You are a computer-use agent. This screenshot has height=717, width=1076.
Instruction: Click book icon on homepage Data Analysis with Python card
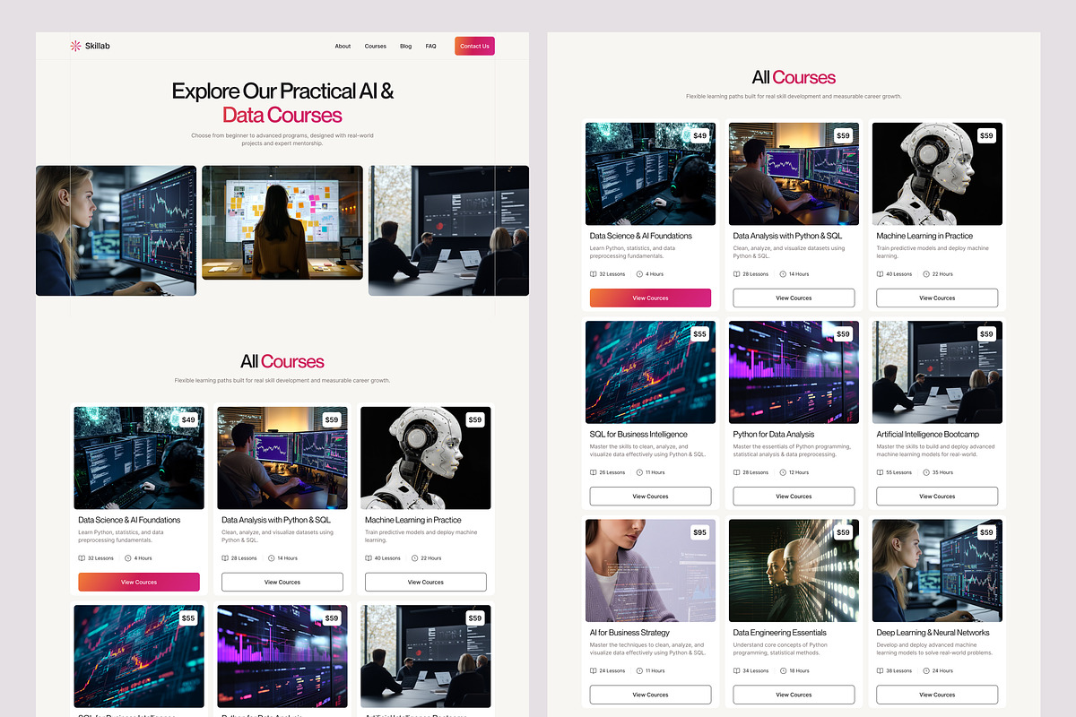coord(225,558)
